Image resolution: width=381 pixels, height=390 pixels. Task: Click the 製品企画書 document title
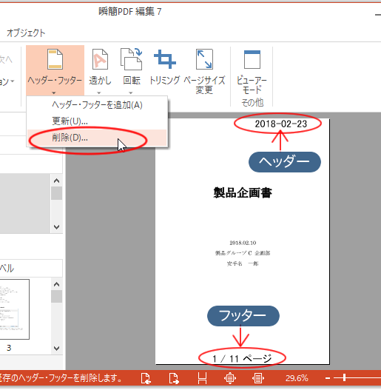(243, 192)
